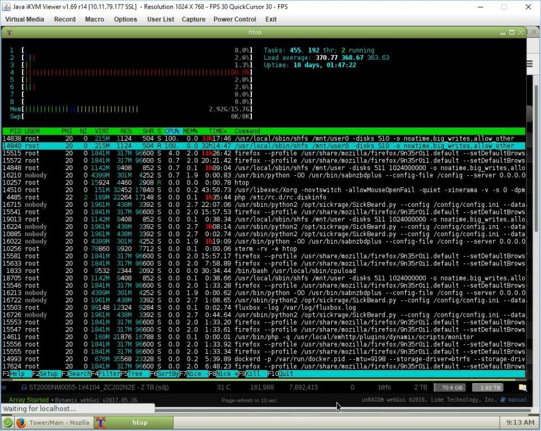Open the Macro menu
The image size is (541, 431).
94,20
